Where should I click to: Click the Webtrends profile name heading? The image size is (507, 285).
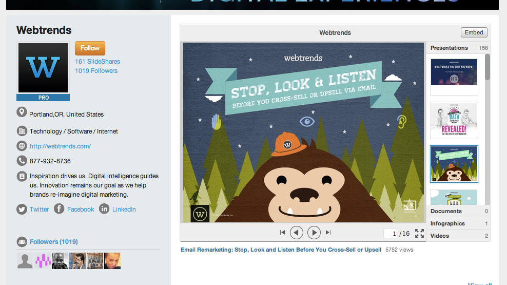(44, 30)
